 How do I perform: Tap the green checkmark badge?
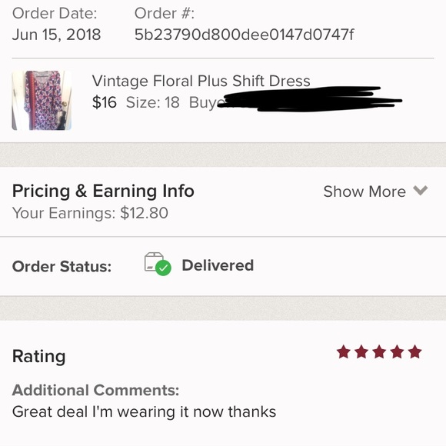point(164,268)
